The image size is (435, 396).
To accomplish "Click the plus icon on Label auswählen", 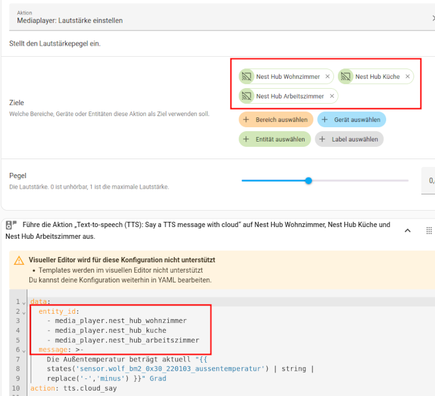I will [322, 139].
